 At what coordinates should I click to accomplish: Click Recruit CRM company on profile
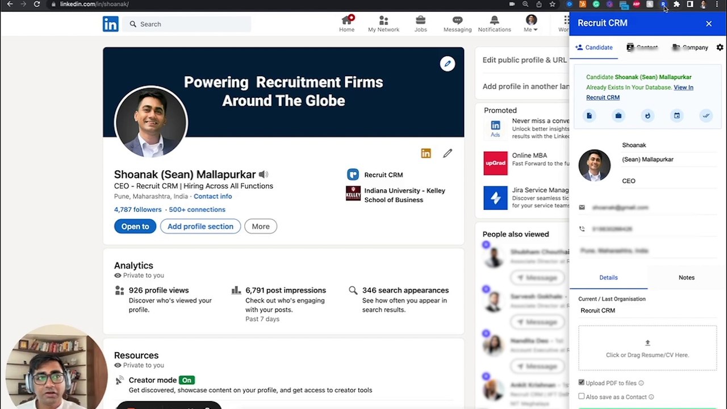coord(375,175)
